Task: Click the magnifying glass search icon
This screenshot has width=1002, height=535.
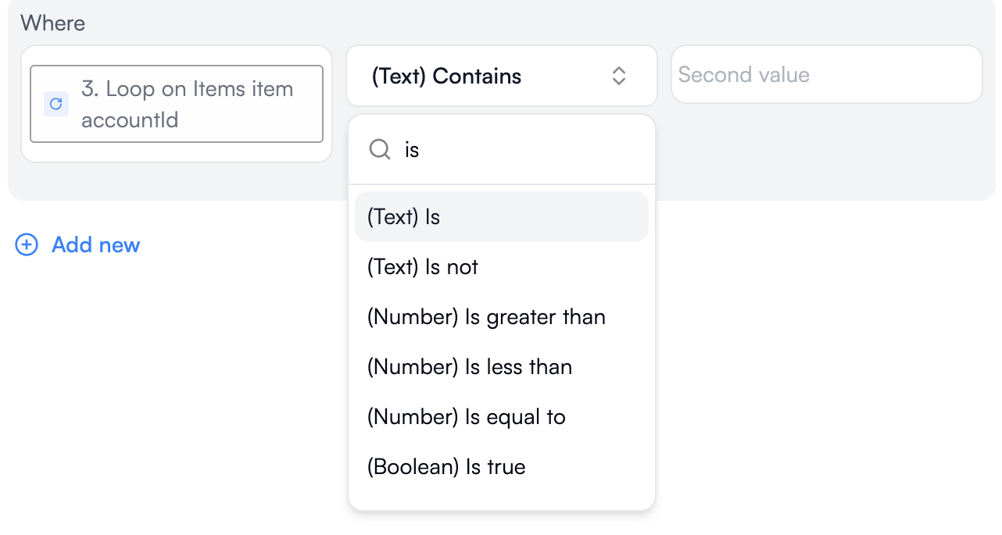Action: (380, 149)
